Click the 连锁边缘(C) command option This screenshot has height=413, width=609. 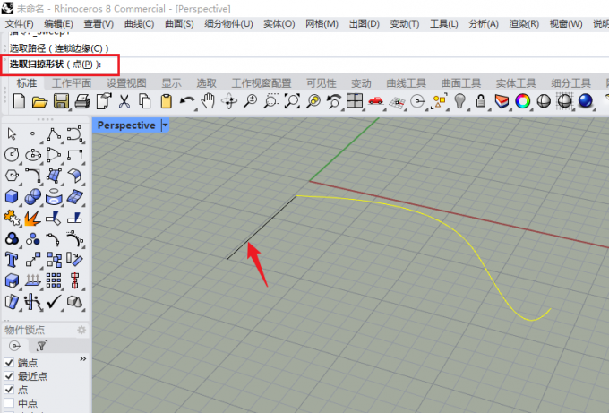tap(79, 48)
